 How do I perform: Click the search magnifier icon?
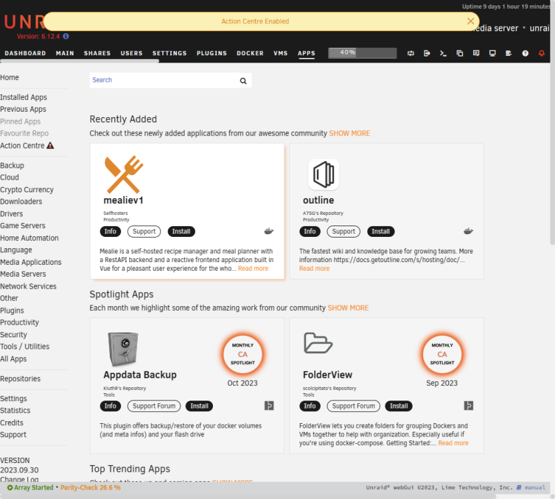[x=243, y=81]
